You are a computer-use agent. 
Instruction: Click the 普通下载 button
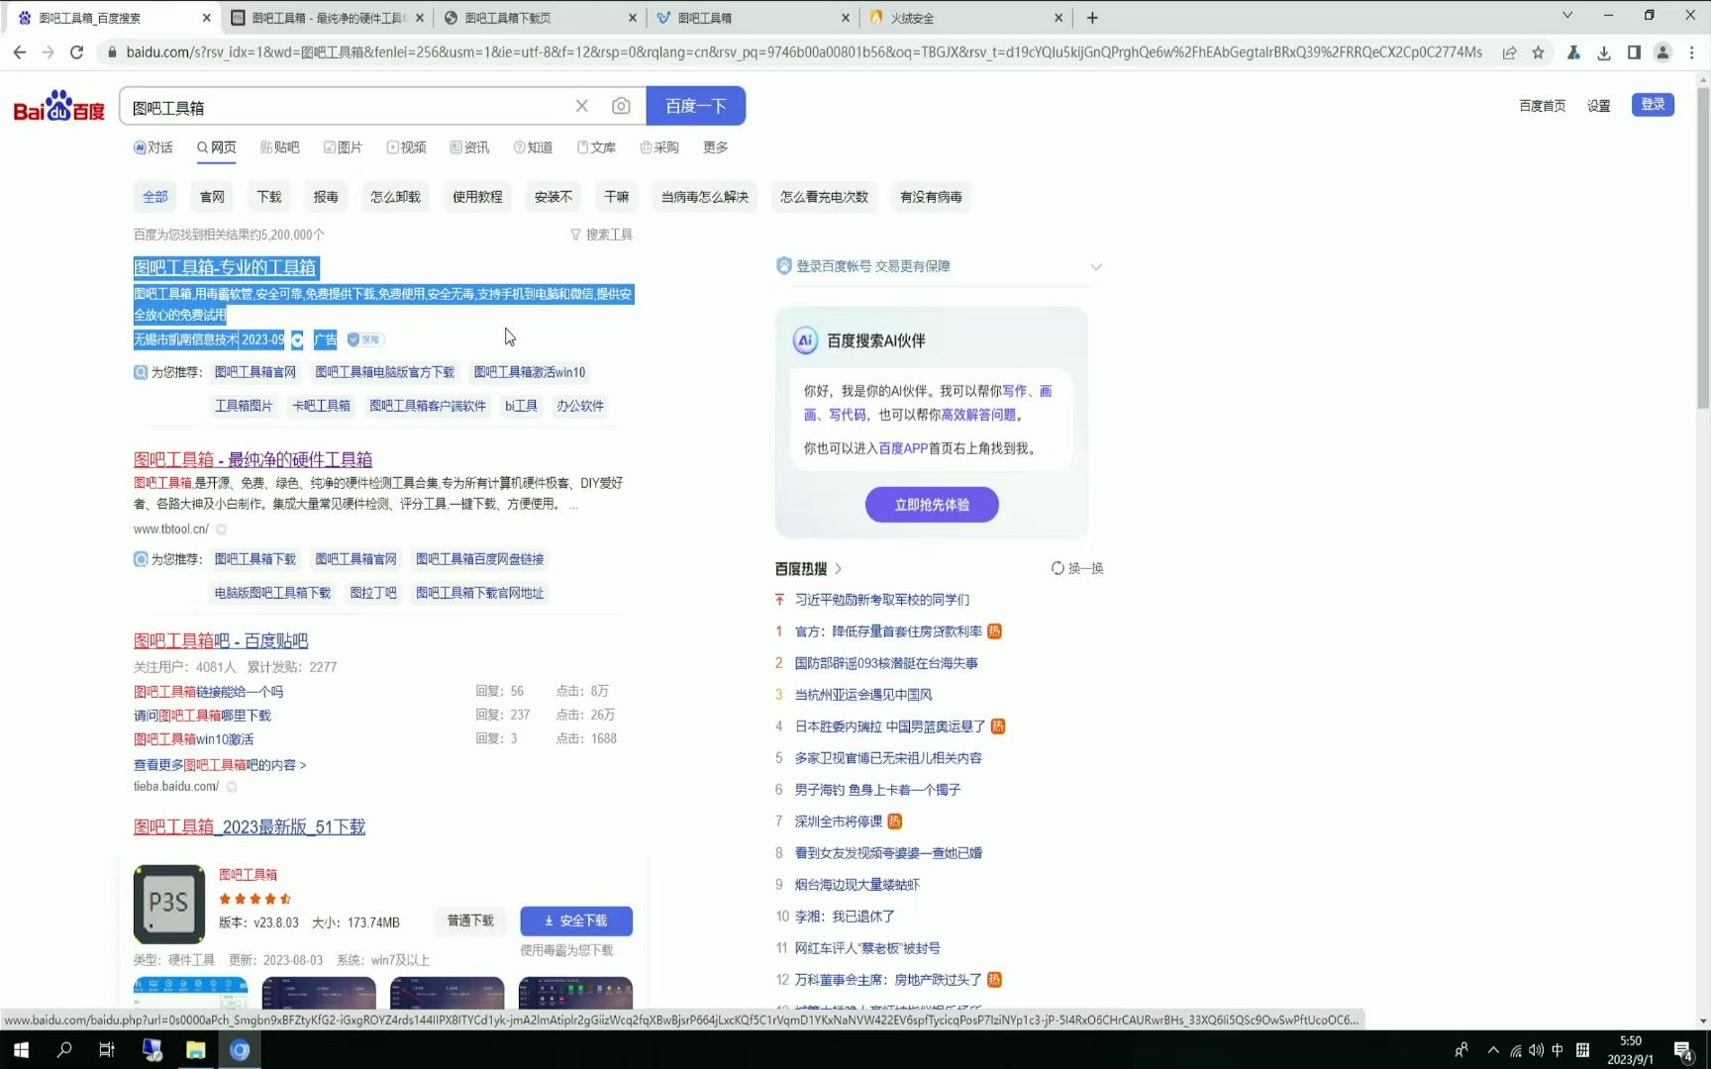(x=470, y=921)
